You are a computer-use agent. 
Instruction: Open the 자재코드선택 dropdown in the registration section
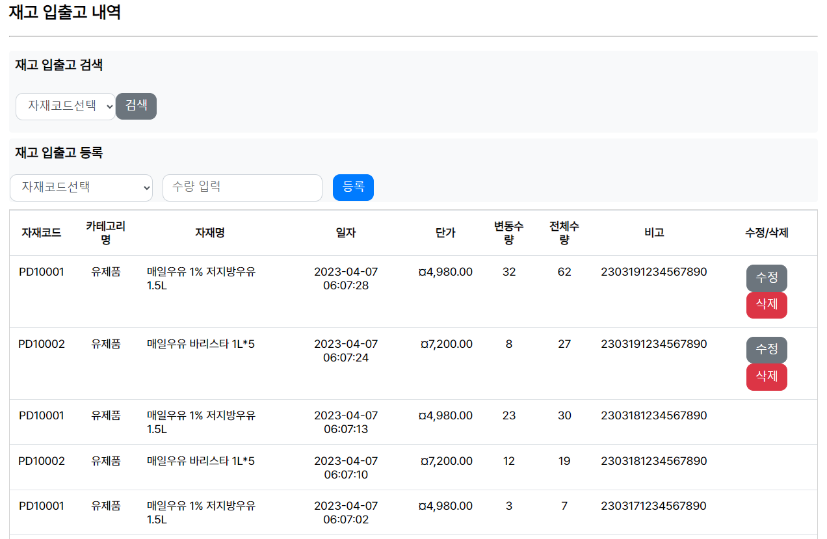click(81, 187)
